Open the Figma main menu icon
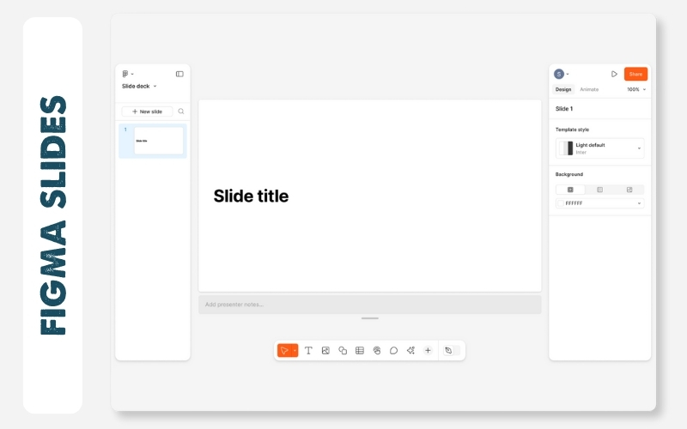 tap(127, 74)
